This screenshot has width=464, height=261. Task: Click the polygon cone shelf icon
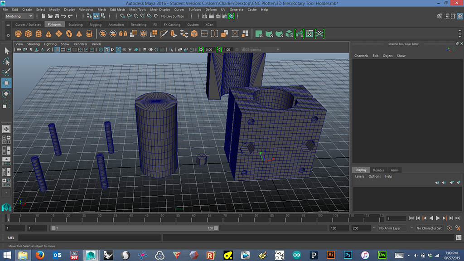coord(48,34)
